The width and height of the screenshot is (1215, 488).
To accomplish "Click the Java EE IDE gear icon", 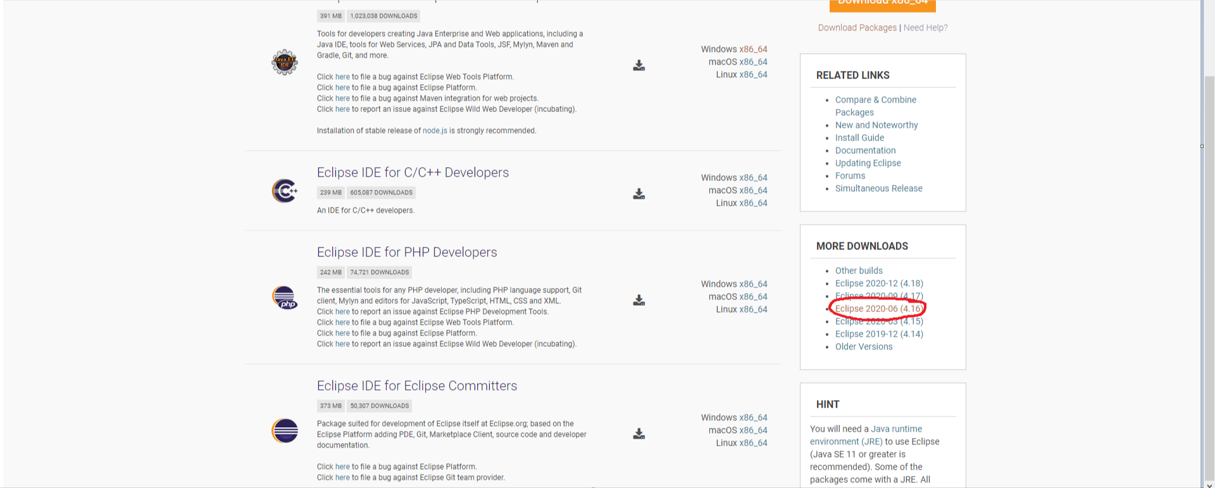I will 285,63.
